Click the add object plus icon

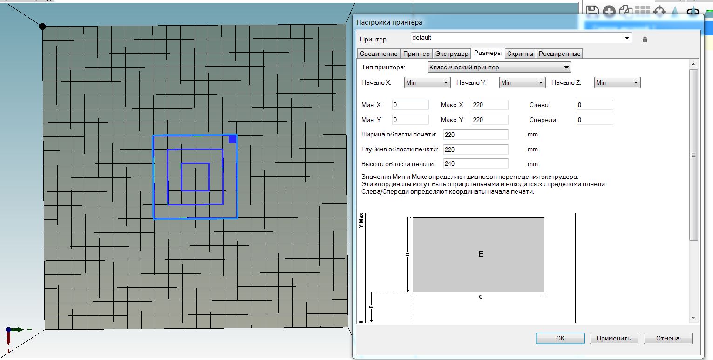coord(609,11)
